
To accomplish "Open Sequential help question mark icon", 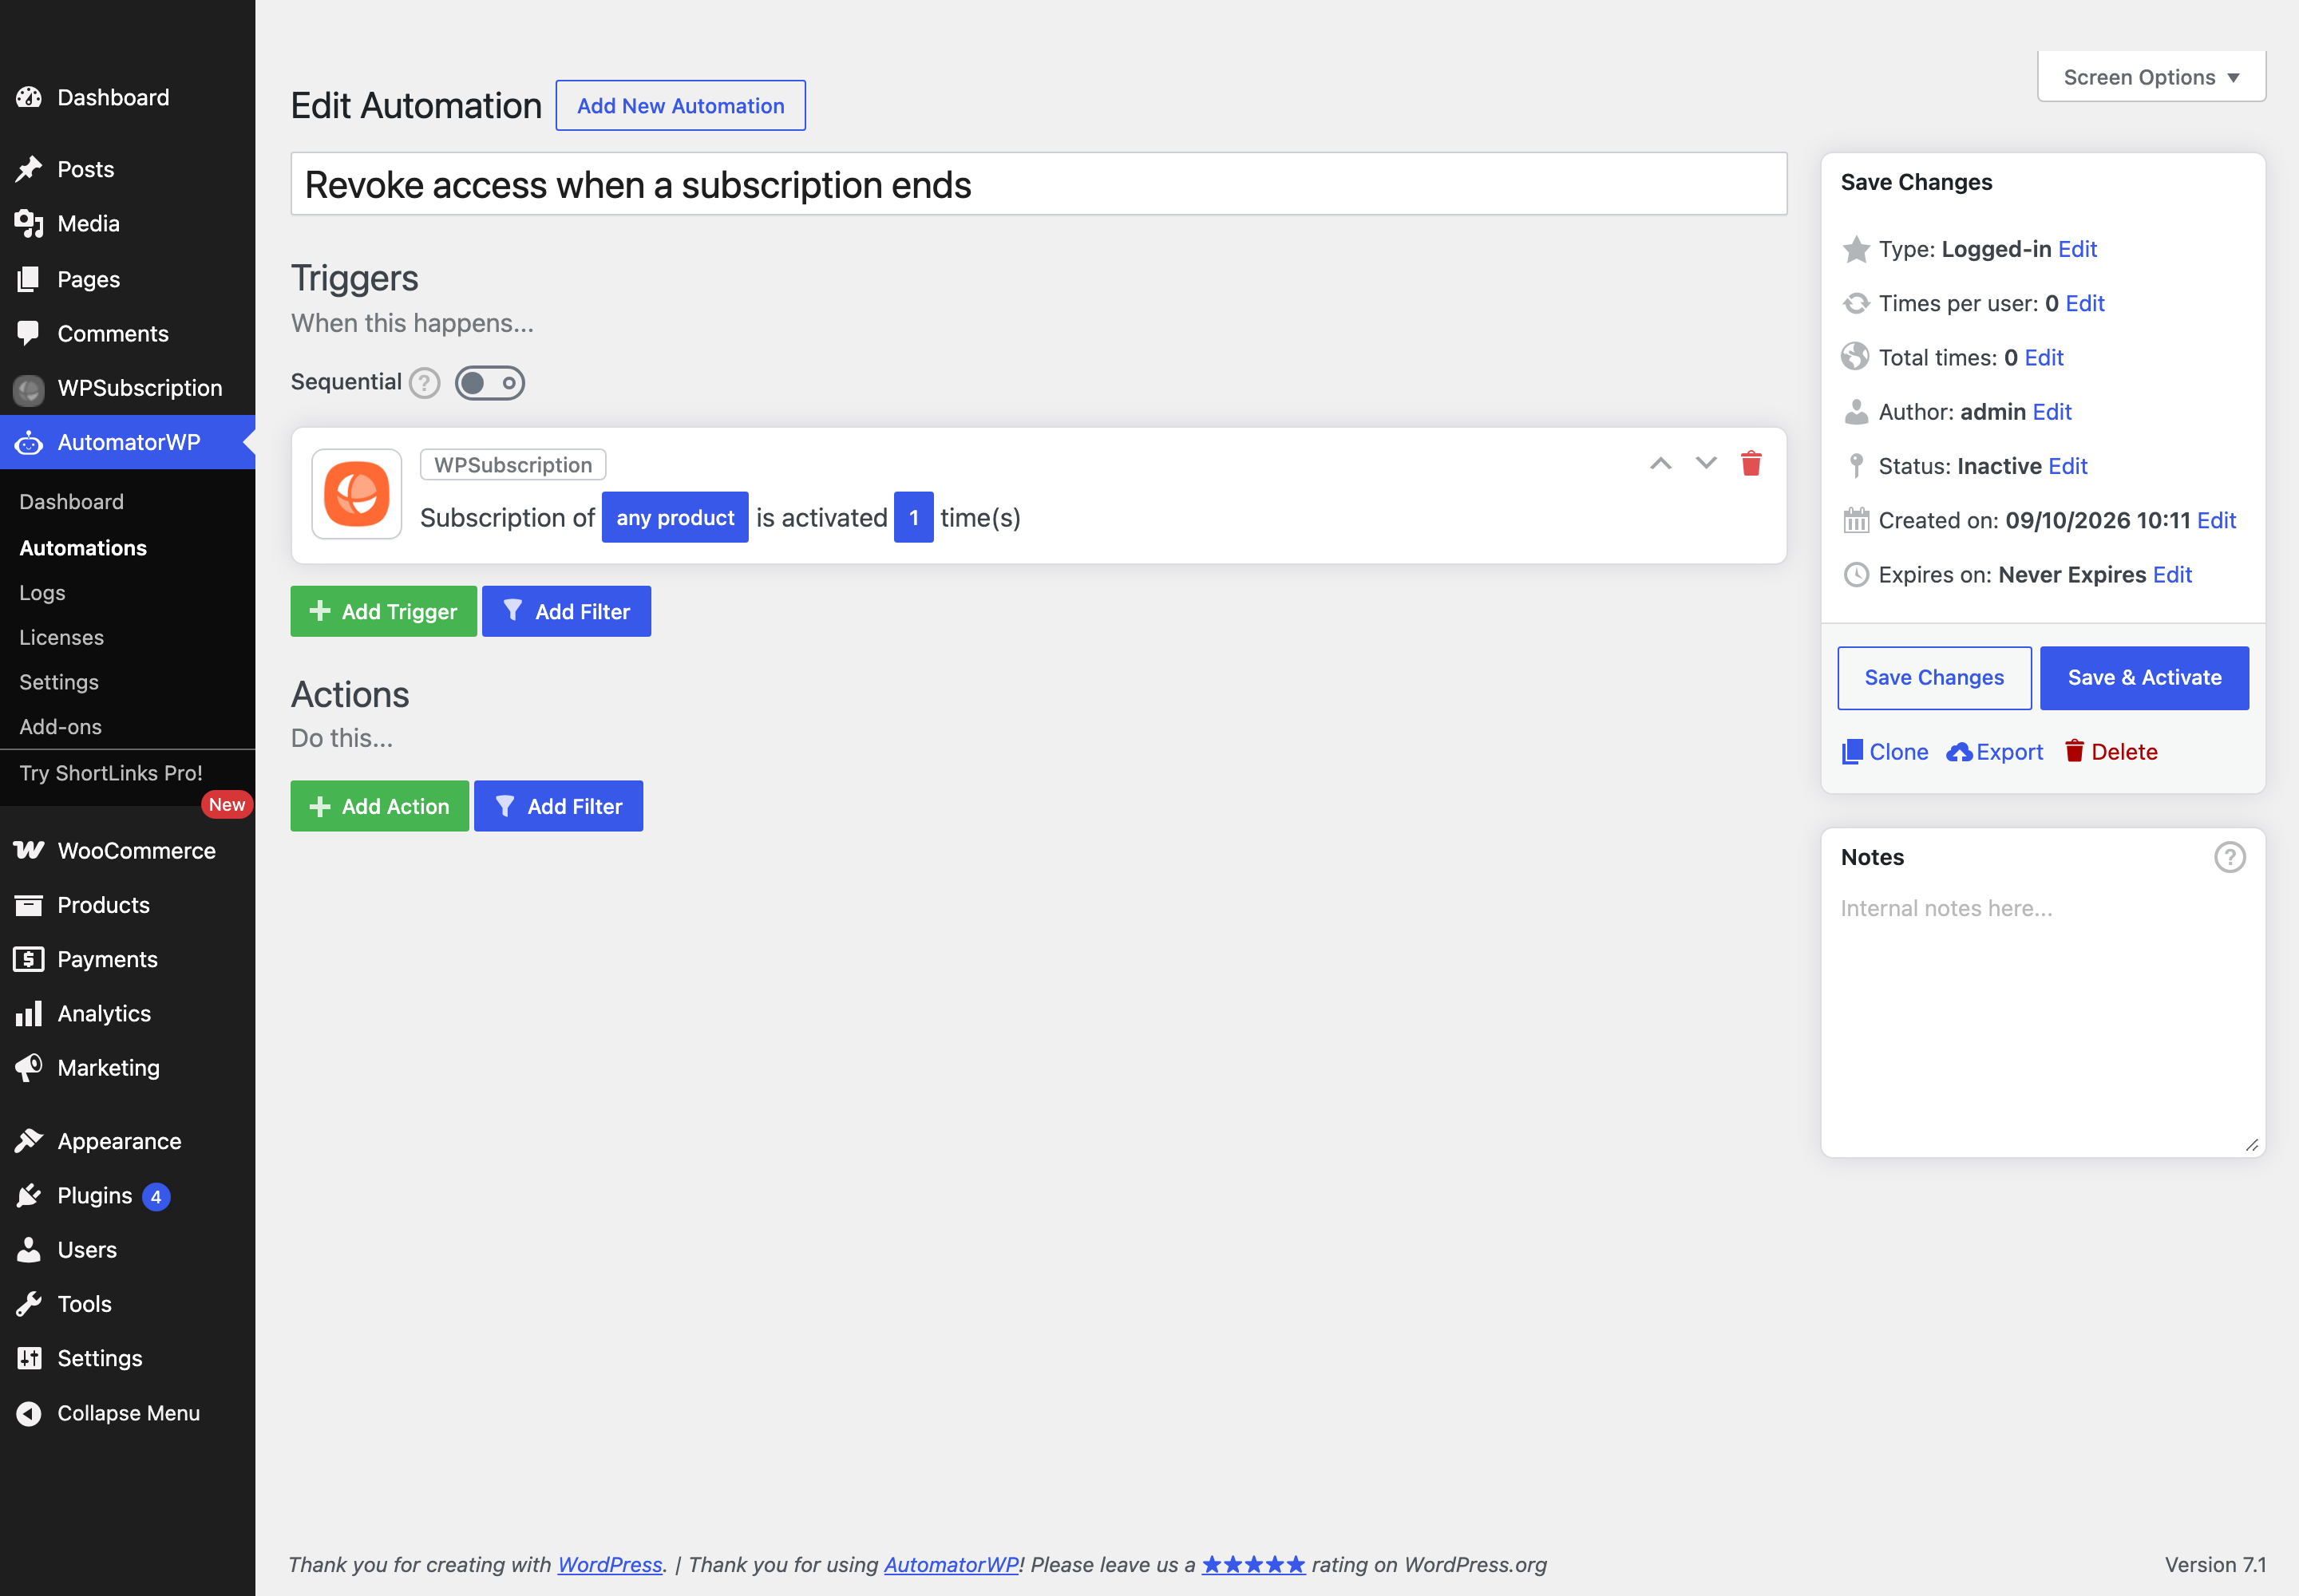I will click(425, 383).
